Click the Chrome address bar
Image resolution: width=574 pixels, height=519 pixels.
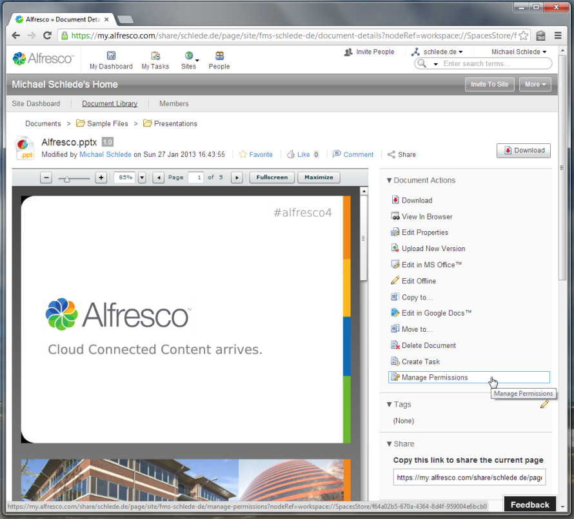tap(294, 36)
